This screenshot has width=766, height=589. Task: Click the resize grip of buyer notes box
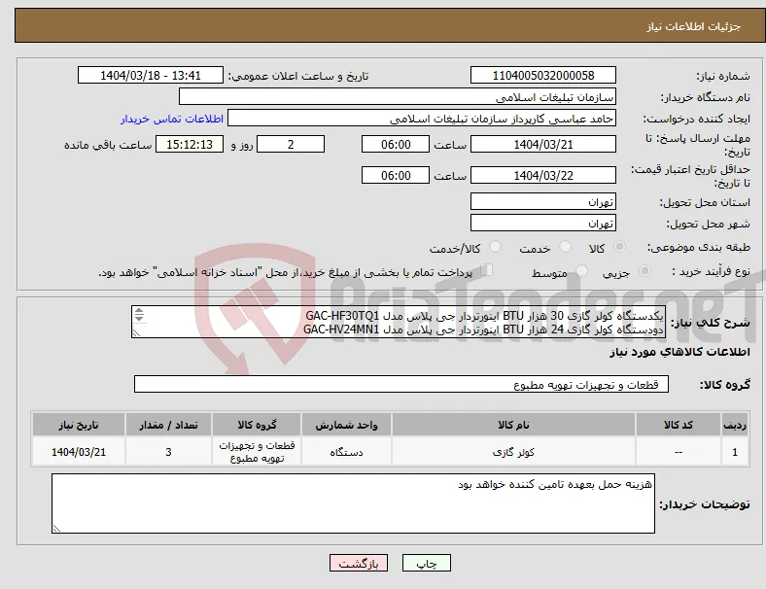click(56, 529)
